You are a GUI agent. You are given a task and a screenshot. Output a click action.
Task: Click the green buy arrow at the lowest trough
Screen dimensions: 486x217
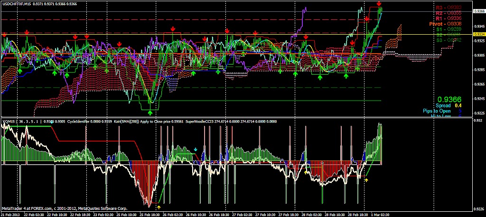150,113
